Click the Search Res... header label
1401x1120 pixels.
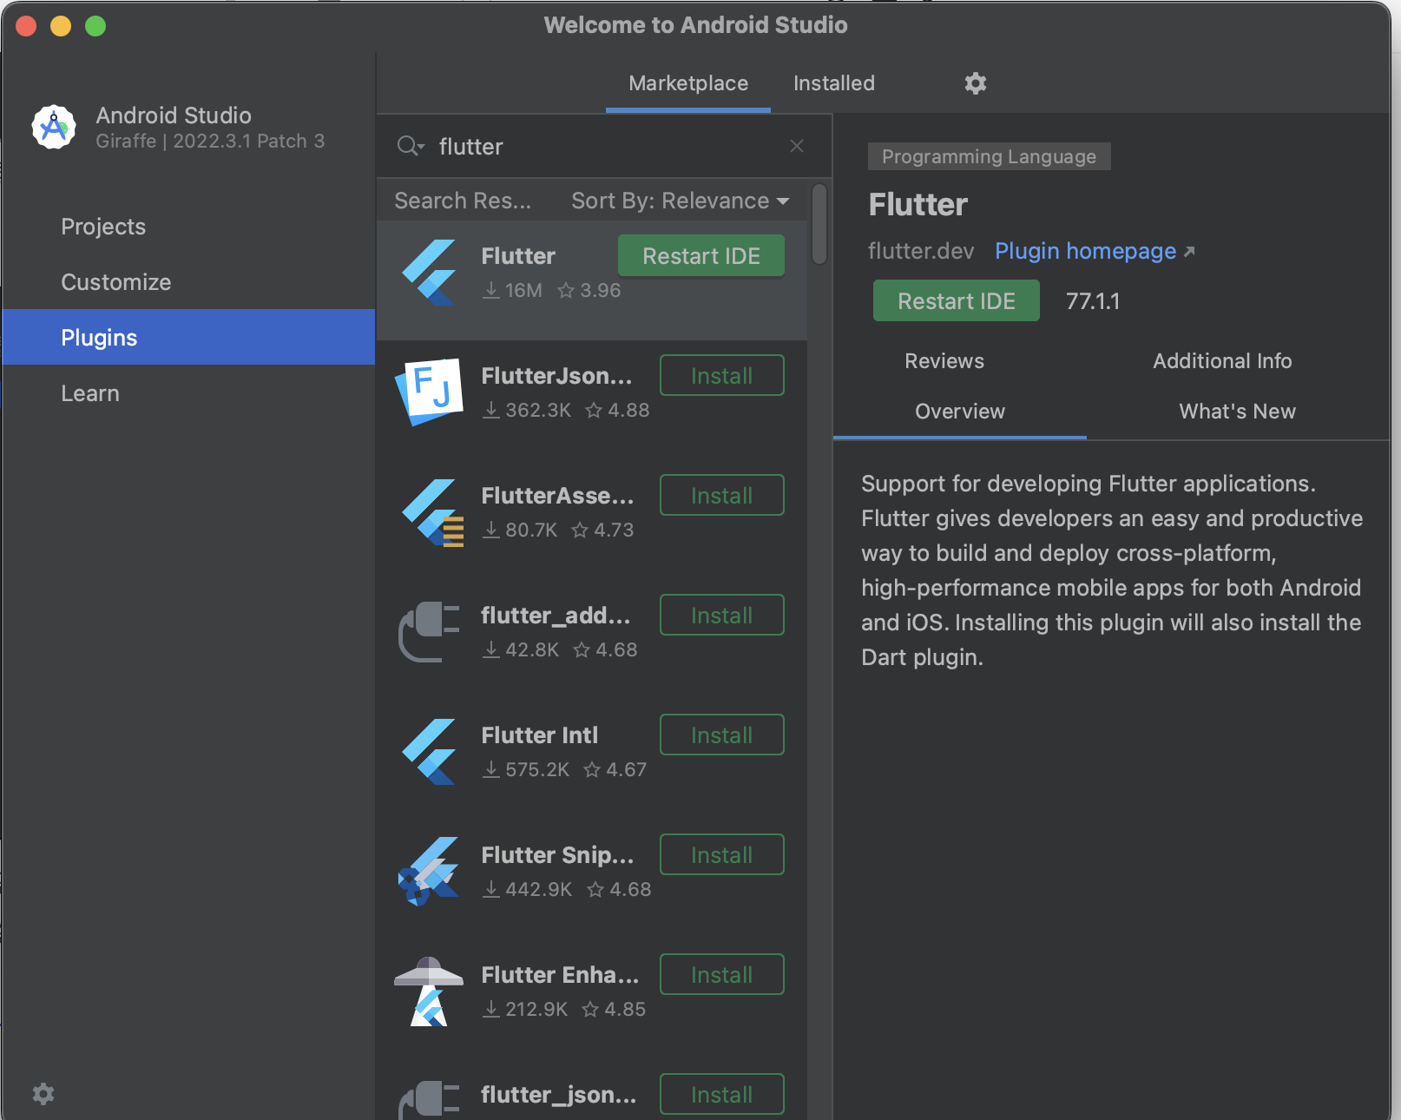463,201
